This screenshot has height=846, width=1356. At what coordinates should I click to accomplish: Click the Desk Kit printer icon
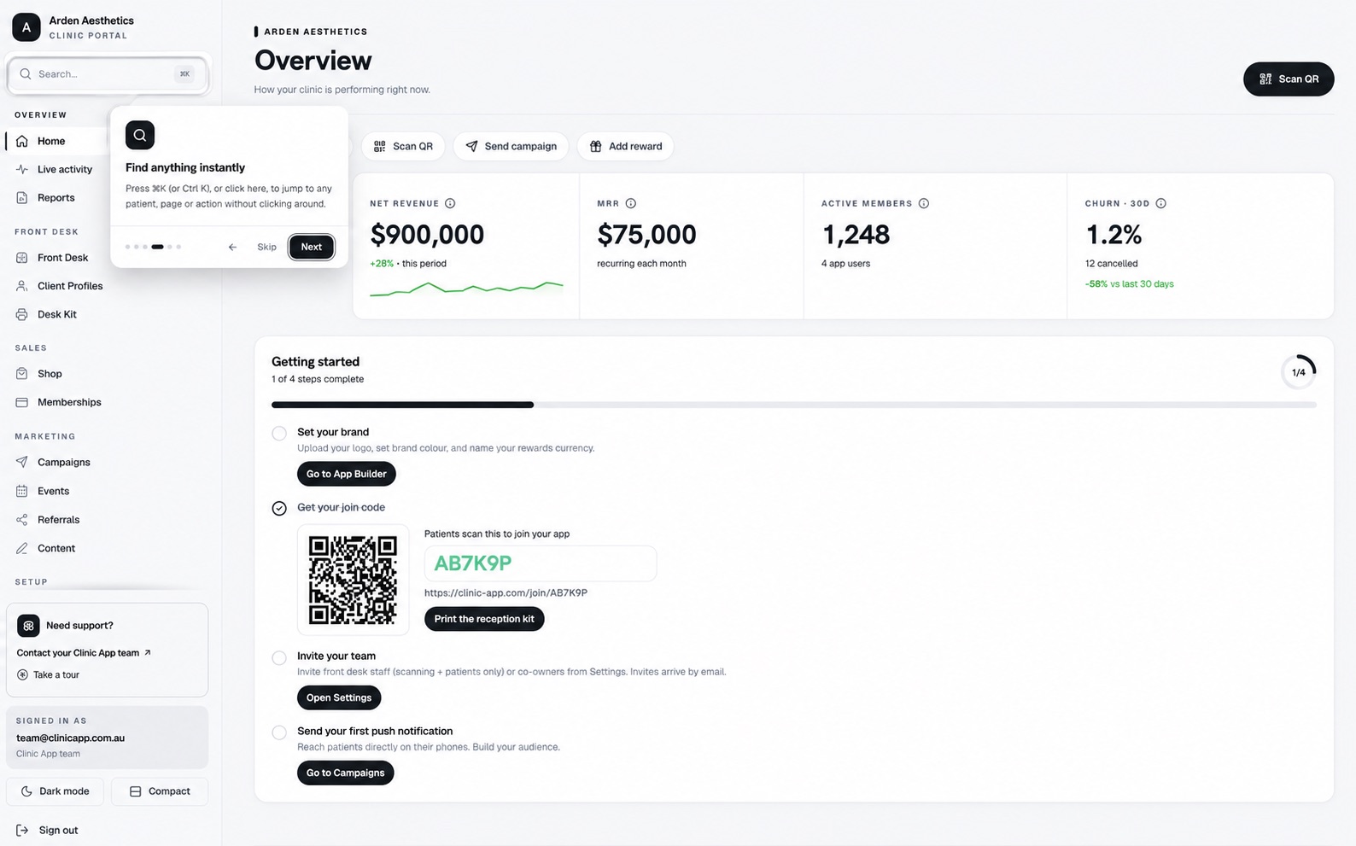coord(22,314)
